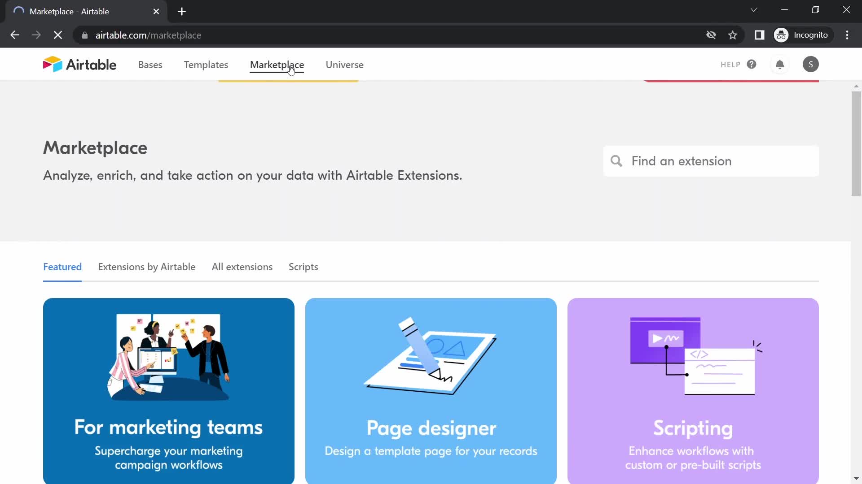Click the incognito user profile icon
The width and height of the screenshot is (862, 484).
coord(782,35)
